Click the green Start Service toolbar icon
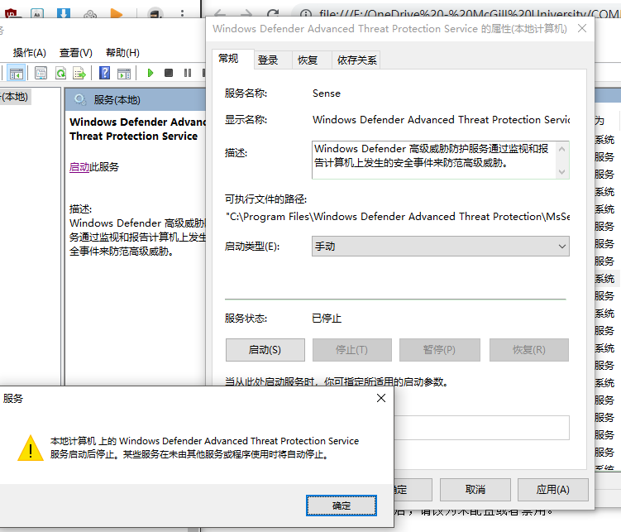The image size is (621, 532). 150,73
